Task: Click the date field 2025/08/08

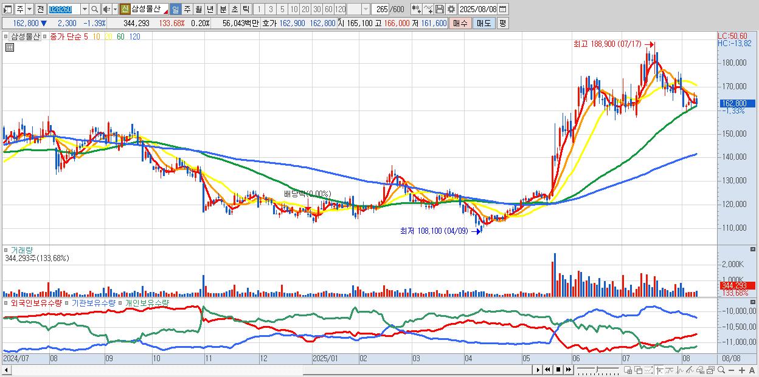Action: [x=477, y=9]
